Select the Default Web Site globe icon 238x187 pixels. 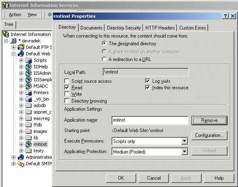click(21, 54)
